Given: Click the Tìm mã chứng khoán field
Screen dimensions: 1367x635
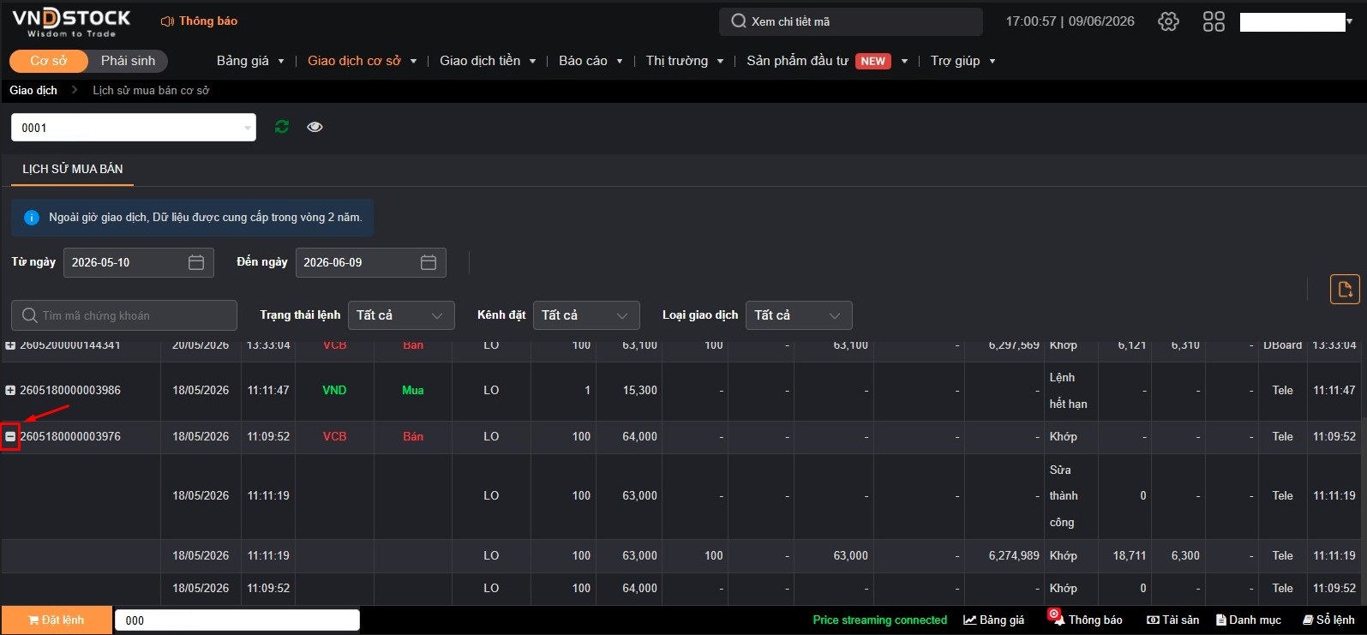Looking at the screenshot, I should pos(124,315).
